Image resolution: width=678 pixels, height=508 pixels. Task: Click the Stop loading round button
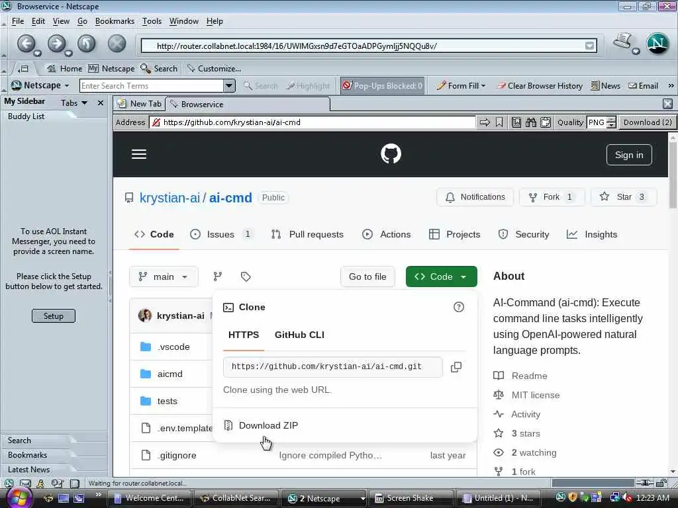[117, 44]
